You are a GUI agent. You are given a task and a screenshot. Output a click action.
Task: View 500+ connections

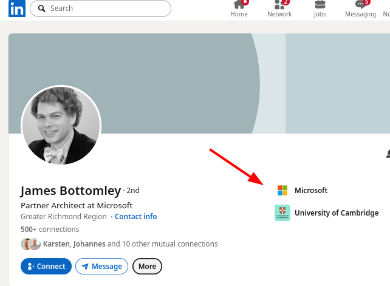[x=50, y=230]
